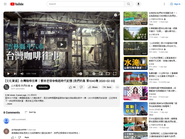185x139 pixels.
Task: Open the 水淹 11:12 video thumbnail
Action: pos(135,63)
